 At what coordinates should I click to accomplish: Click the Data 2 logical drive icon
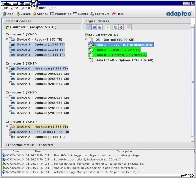pyautogui.click(x=91, y=50)
